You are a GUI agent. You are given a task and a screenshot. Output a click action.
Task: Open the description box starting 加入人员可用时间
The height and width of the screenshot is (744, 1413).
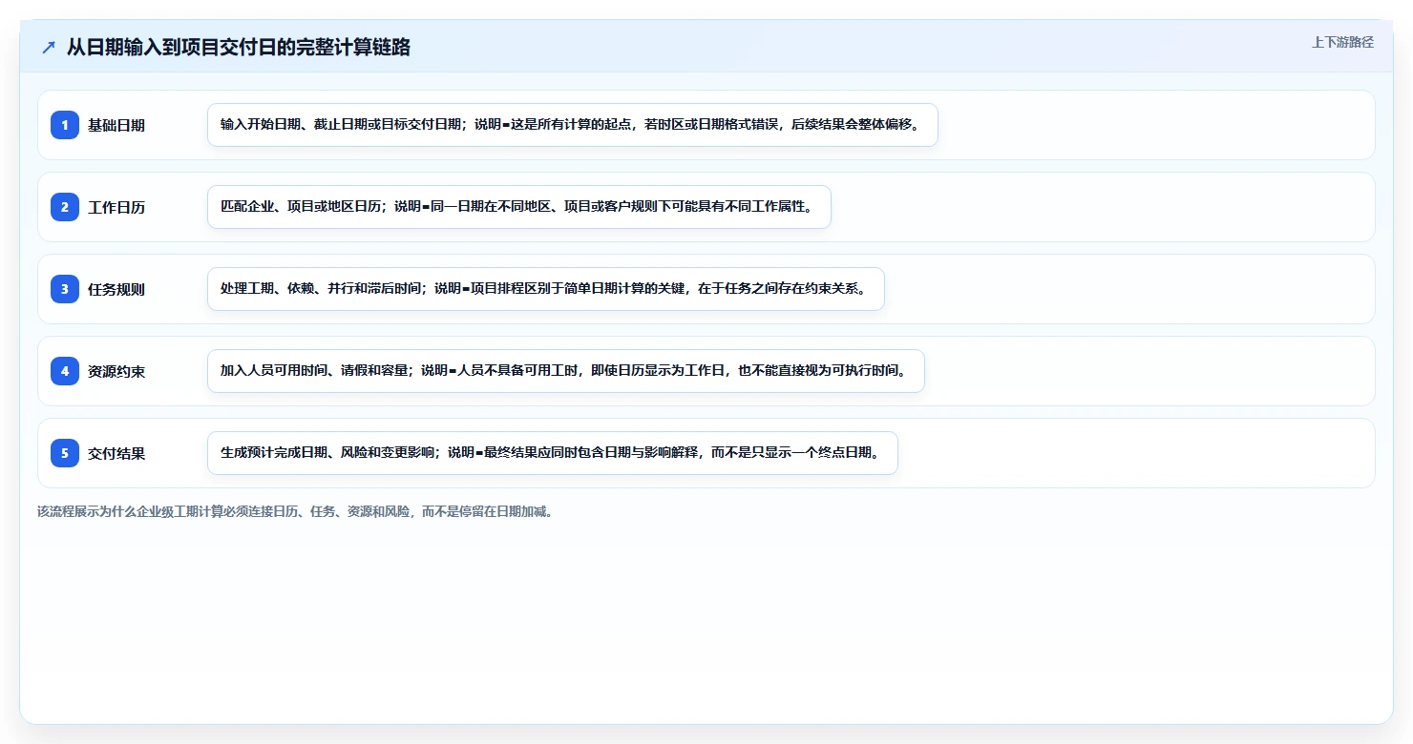click(x=566, y=371)
